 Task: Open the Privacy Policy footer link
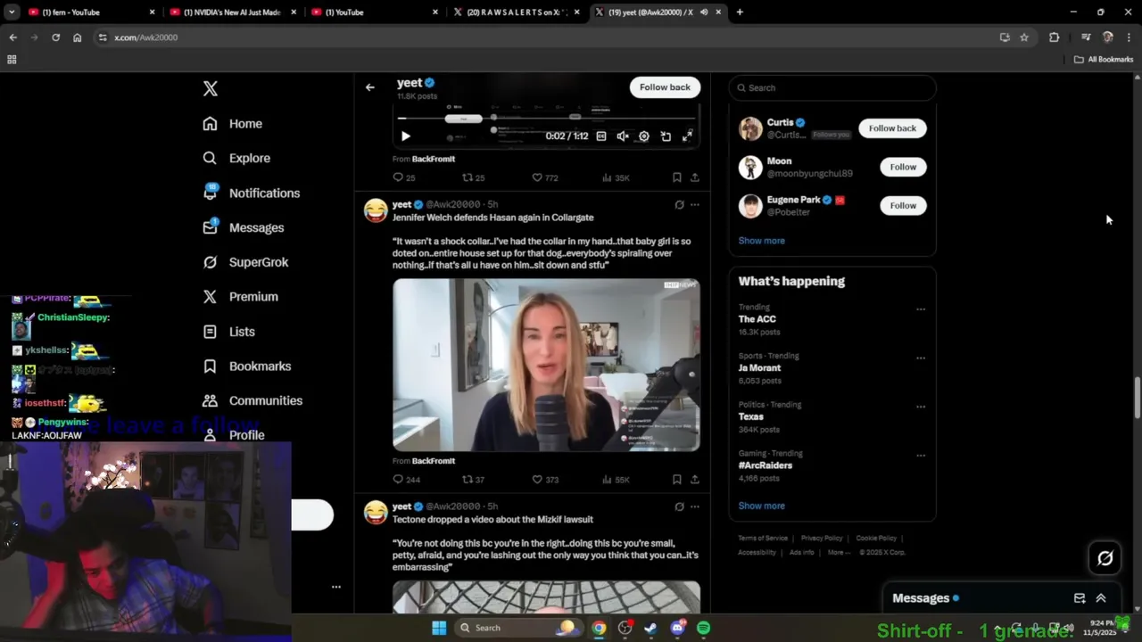coord(822,539)
